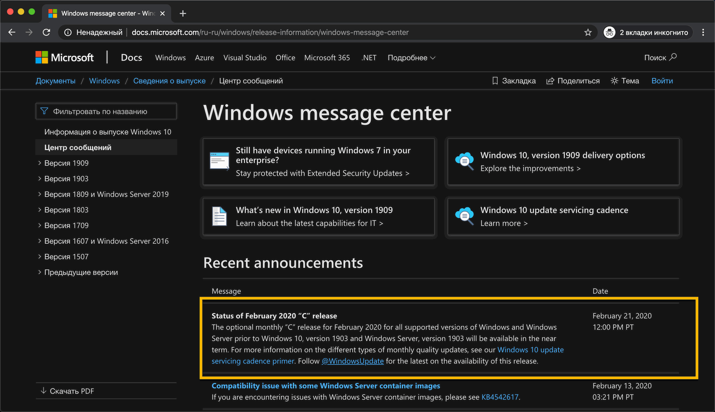Open the Подробнее dropdown
Image resolution: width=715 pixels, height=412 pixels.
[411, 58]
